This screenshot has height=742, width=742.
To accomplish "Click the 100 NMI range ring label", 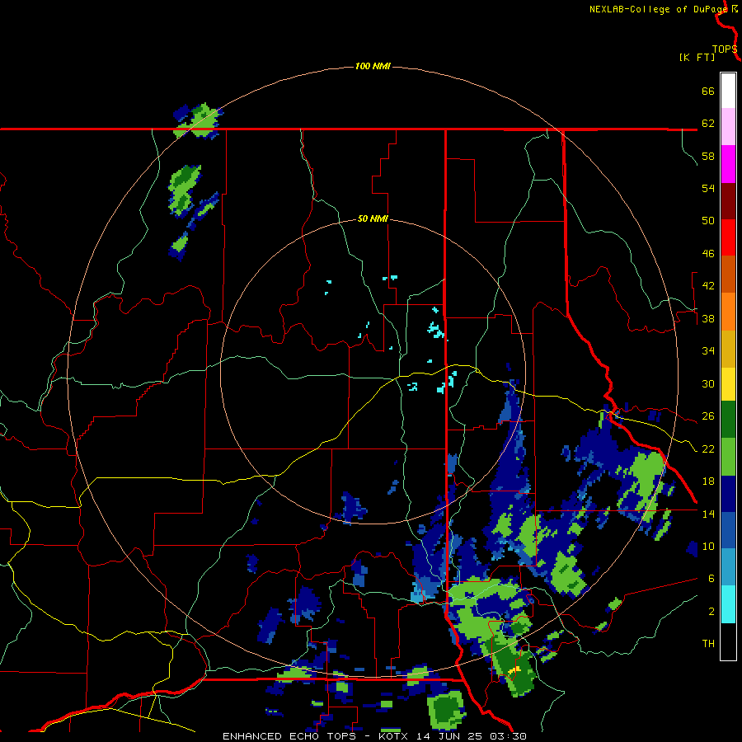I will click(x=373, y=66).
